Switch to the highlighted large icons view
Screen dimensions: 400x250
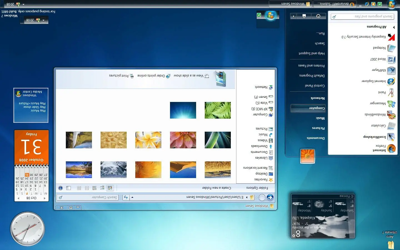110,188
